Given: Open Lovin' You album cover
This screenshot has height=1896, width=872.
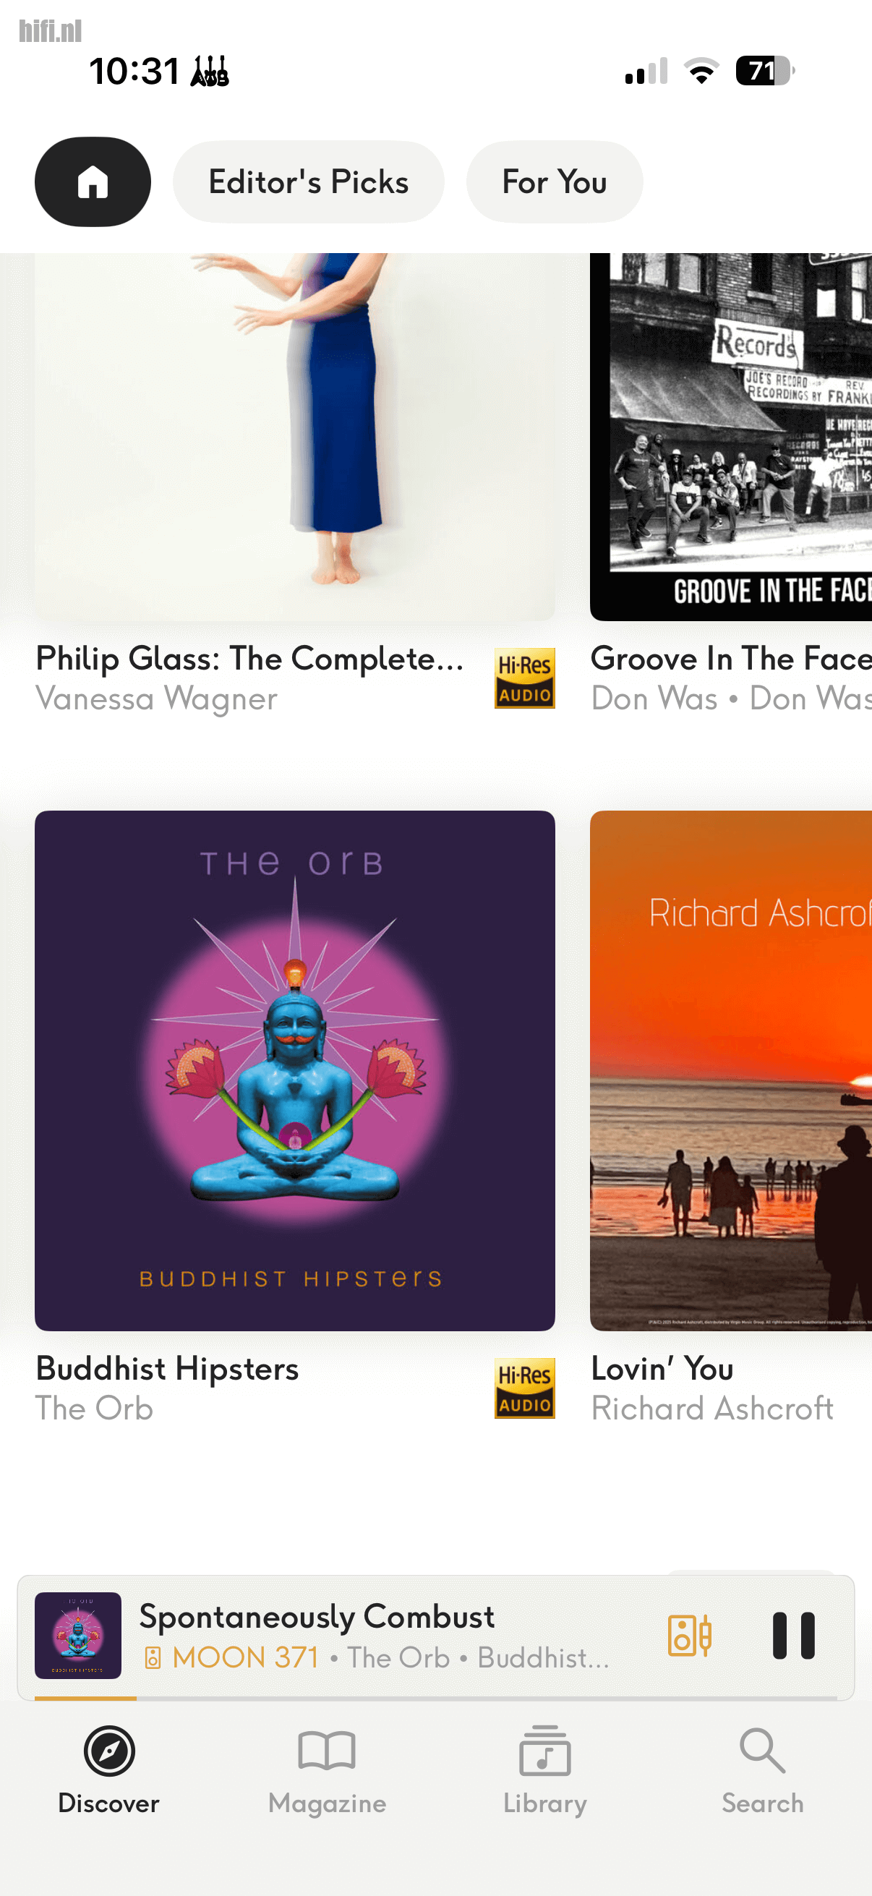Looking at the screenshot, I should click(x=731, y=1070).
